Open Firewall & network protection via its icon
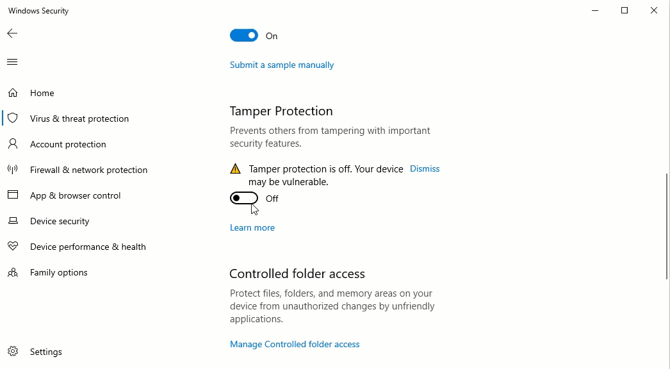The width and height of the screenshot is (670, 369). coord(13,169)
